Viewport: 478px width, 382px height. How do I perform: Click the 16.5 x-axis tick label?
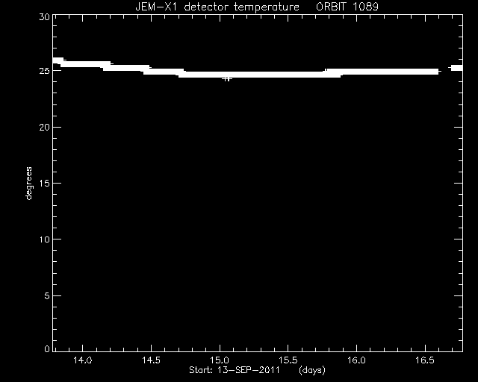pos(425,360)
